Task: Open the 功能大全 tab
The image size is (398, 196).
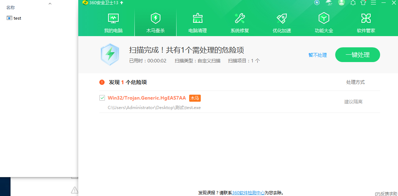Action: tap(324, 23)
